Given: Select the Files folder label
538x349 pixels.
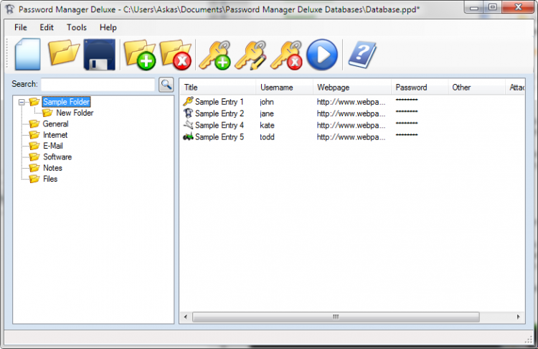Looking at the screenshot, I should (x=50, y=179).
